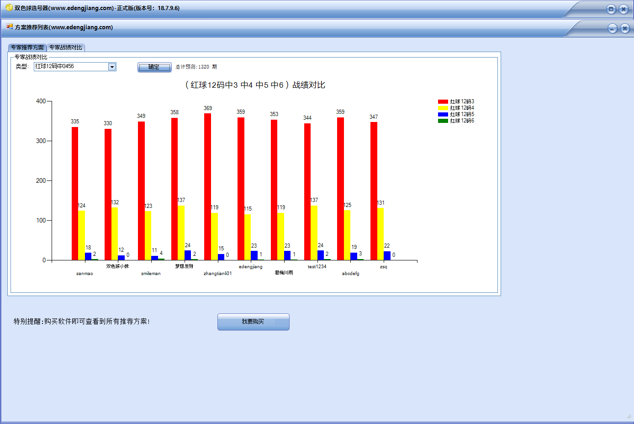This screenshot has width=634, height=424.
Task: Minimize the 方案推荐列表 window
Action: (613, 28)
